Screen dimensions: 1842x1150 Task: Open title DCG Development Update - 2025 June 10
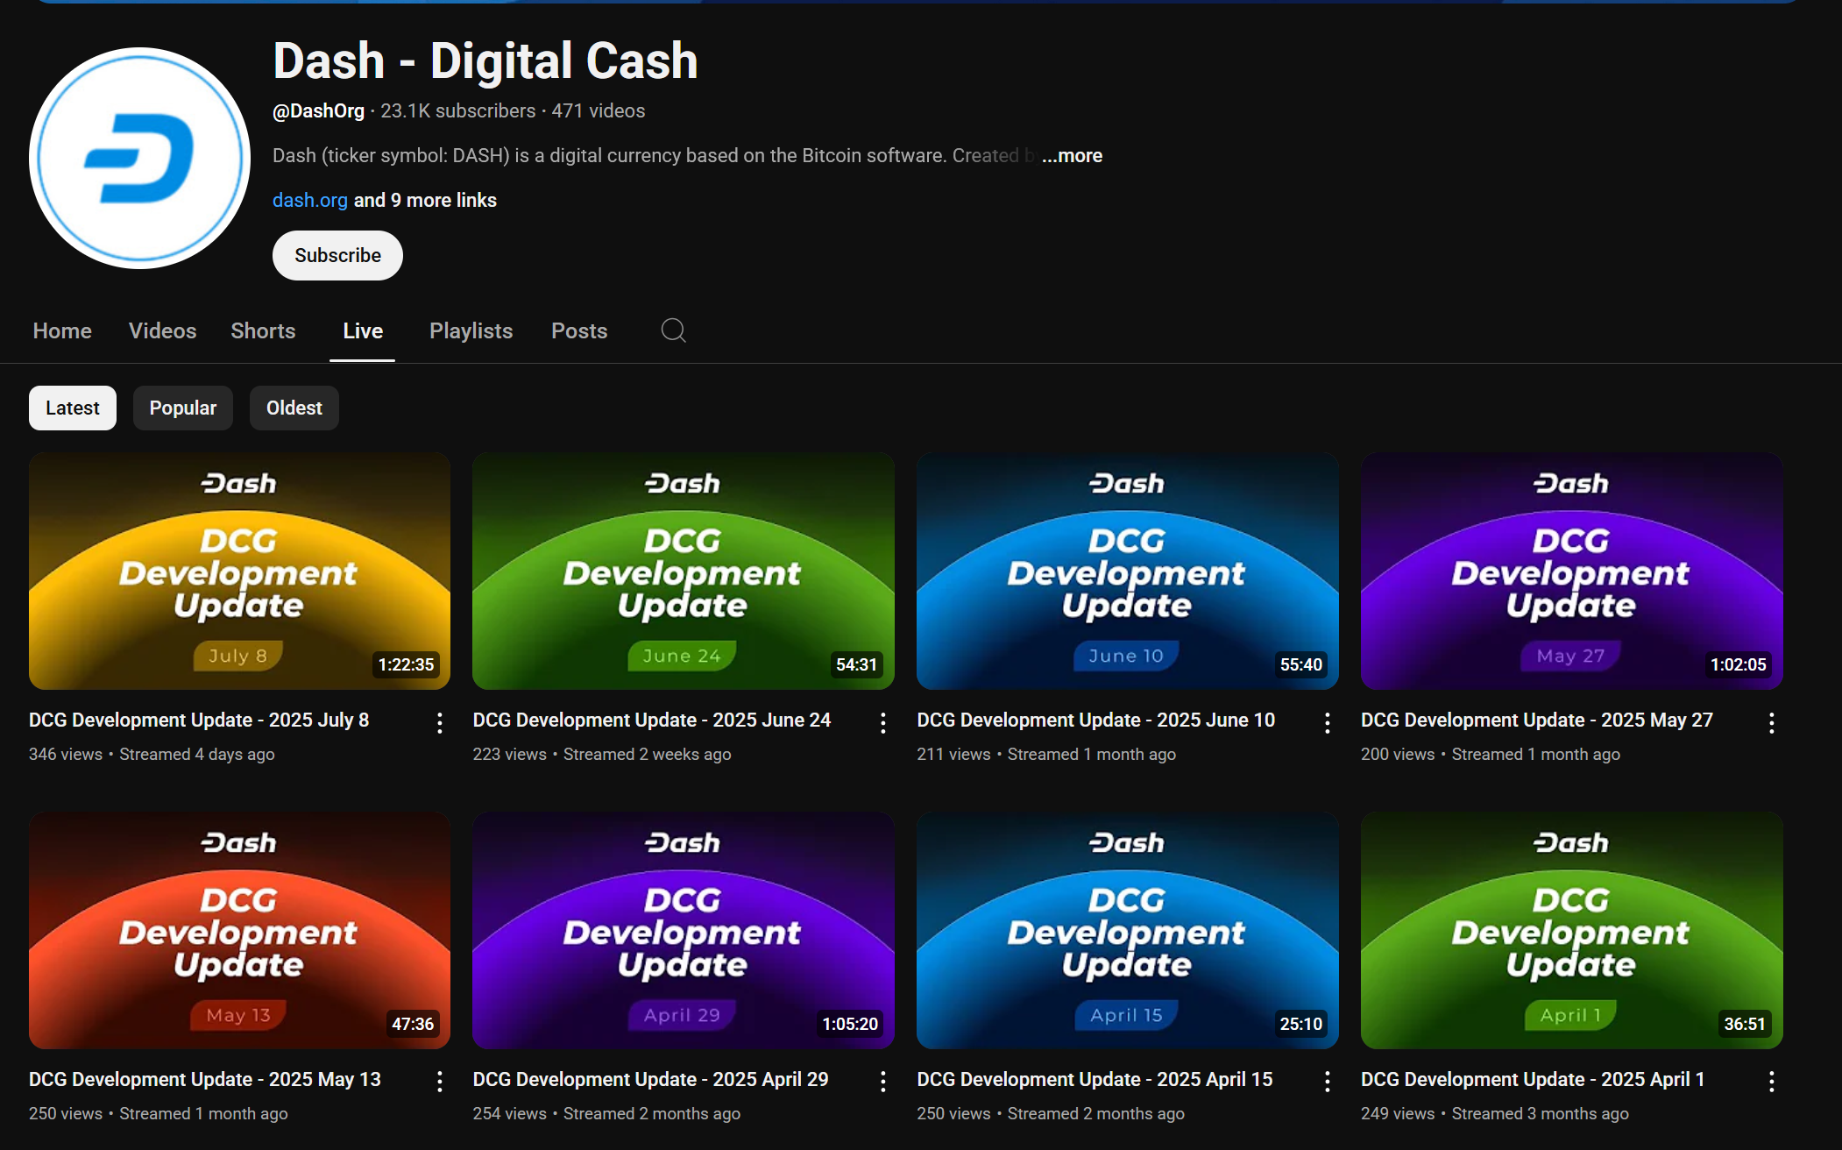[1095, 720]
